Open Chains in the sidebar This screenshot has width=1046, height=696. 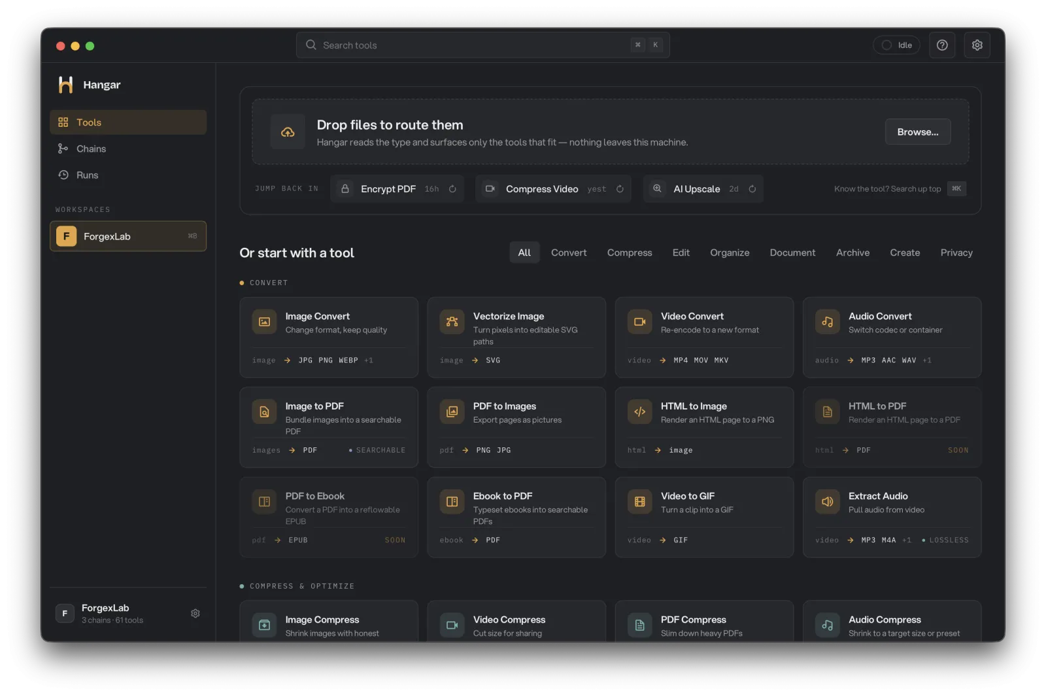128,148
